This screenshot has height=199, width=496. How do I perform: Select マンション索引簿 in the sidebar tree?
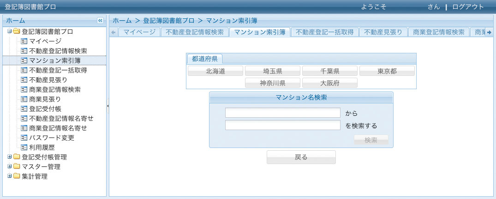(x=55, y=61)
